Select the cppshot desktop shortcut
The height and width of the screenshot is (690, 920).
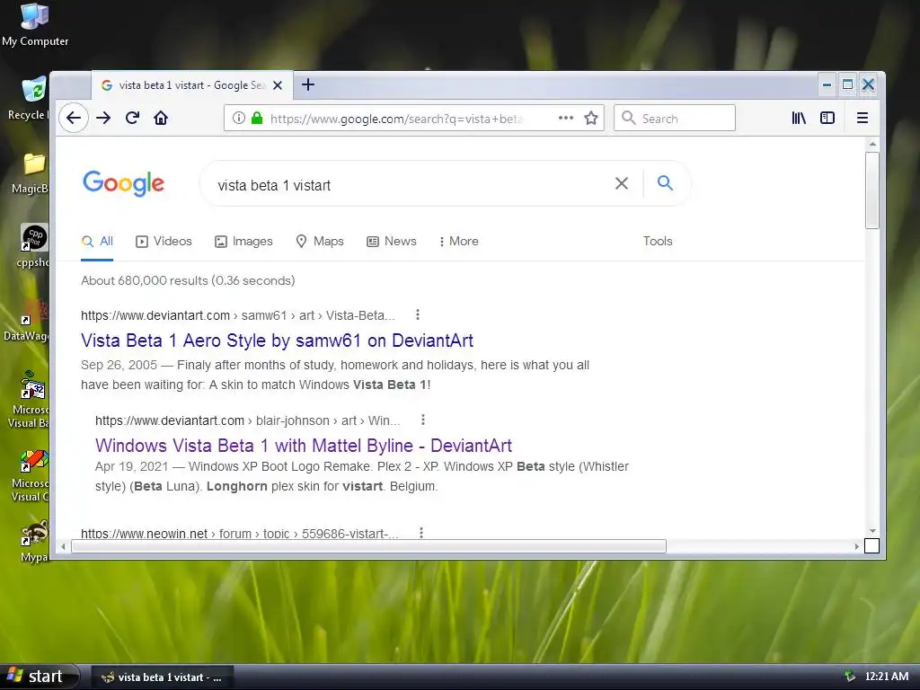(33, 246)
